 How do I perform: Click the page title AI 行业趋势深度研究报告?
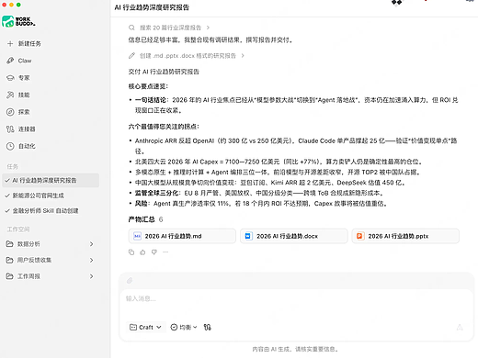152,7
